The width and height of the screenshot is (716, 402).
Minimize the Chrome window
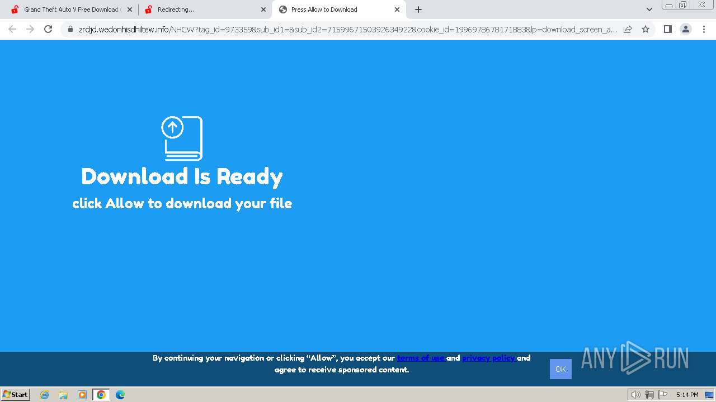669,5
